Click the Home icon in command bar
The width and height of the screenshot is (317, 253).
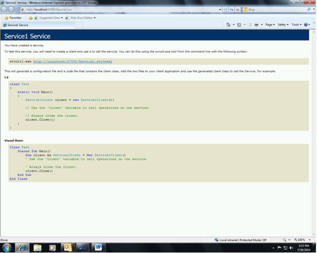click(x=228, y=25)
